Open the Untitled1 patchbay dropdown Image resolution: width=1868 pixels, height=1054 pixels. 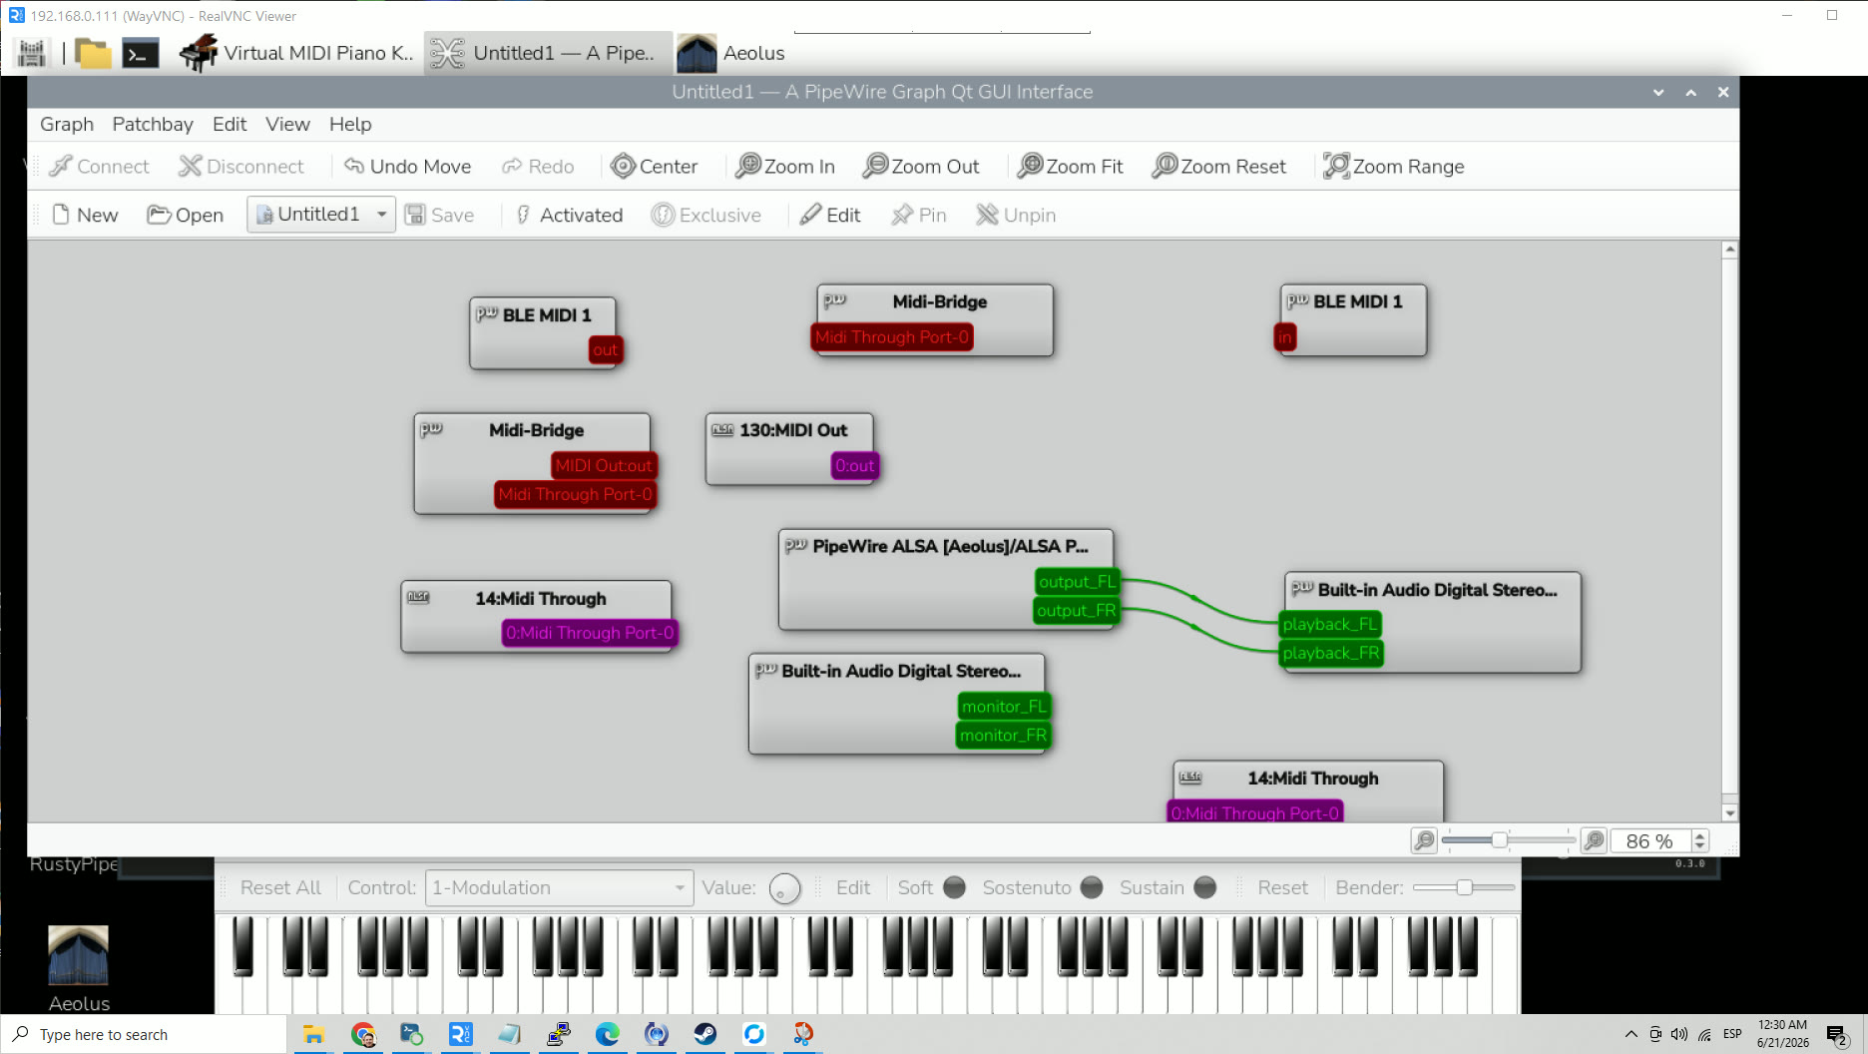321,215
